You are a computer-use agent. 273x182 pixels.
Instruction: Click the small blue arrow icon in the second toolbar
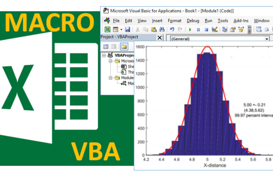point(266,29)
